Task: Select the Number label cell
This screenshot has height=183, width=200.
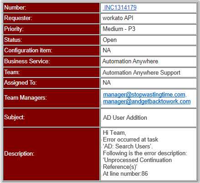Action: pyautogui.click(x=51, y=8)
